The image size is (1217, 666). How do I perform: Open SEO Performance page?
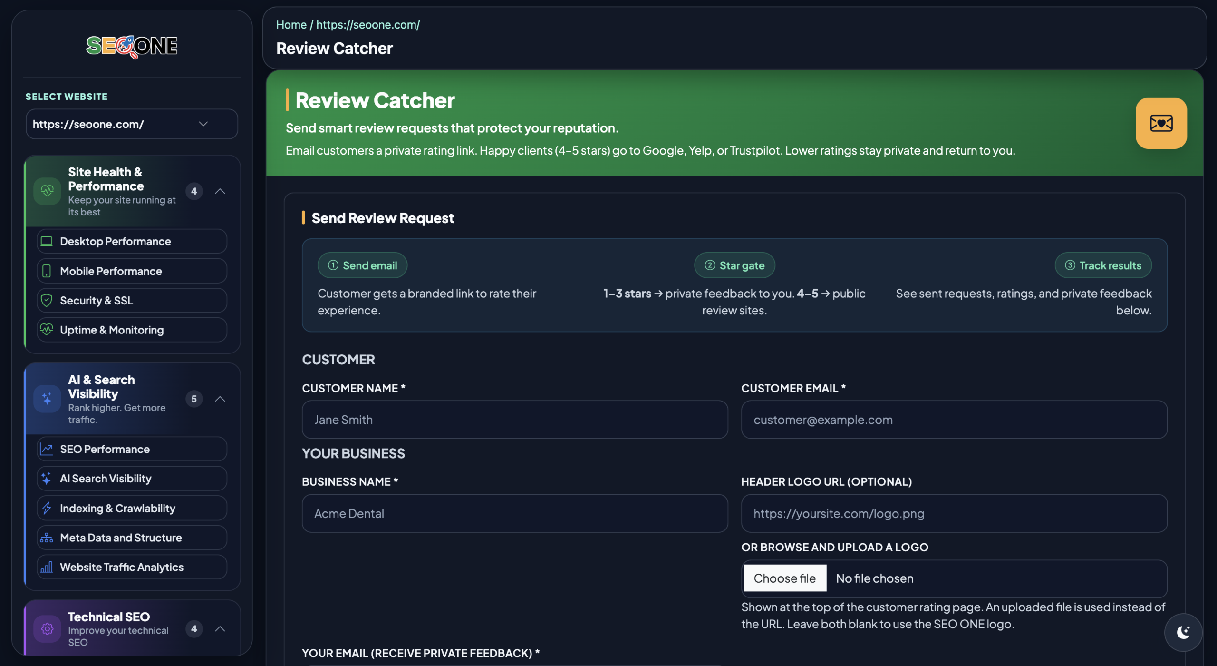pyautogui.click(x=132, y=449)
